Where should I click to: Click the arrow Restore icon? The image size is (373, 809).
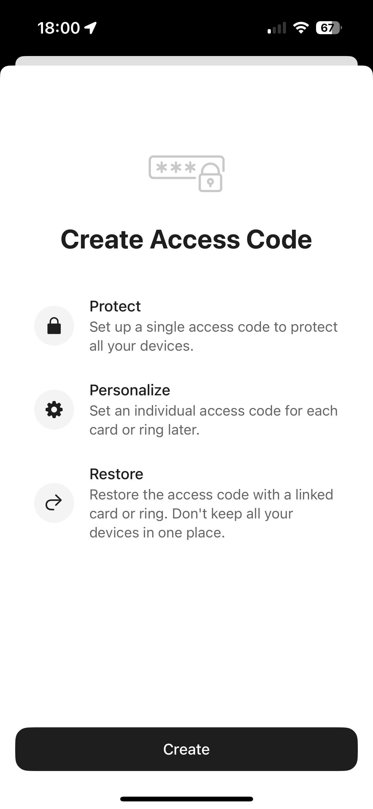pos(54,503)
